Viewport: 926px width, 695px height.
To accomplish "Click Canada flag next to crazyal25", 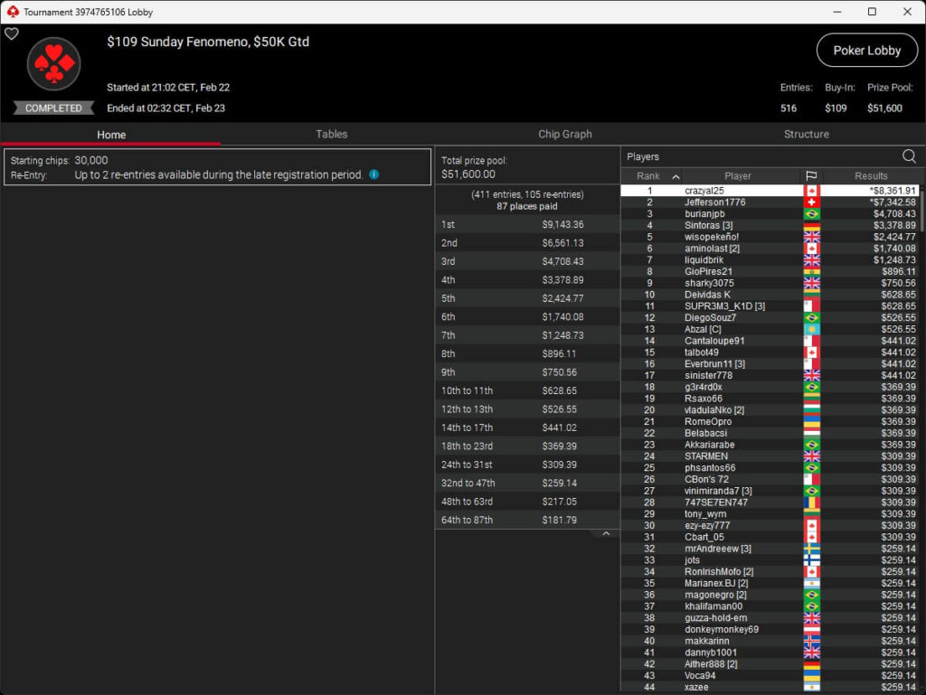I will [x=810, y=191].
